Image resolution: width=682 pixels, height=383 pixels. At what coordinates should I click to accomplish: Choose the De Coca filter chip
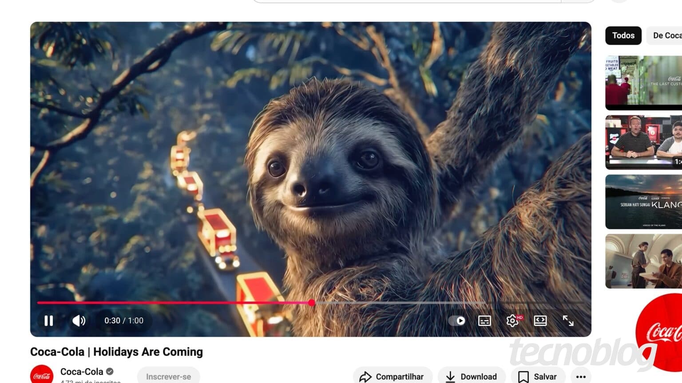(x=667, y=35)
